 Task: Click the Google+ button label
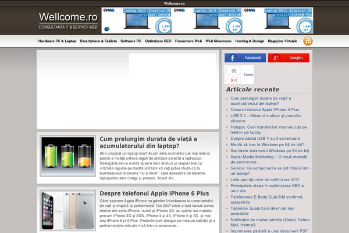[x=297, y=58]
